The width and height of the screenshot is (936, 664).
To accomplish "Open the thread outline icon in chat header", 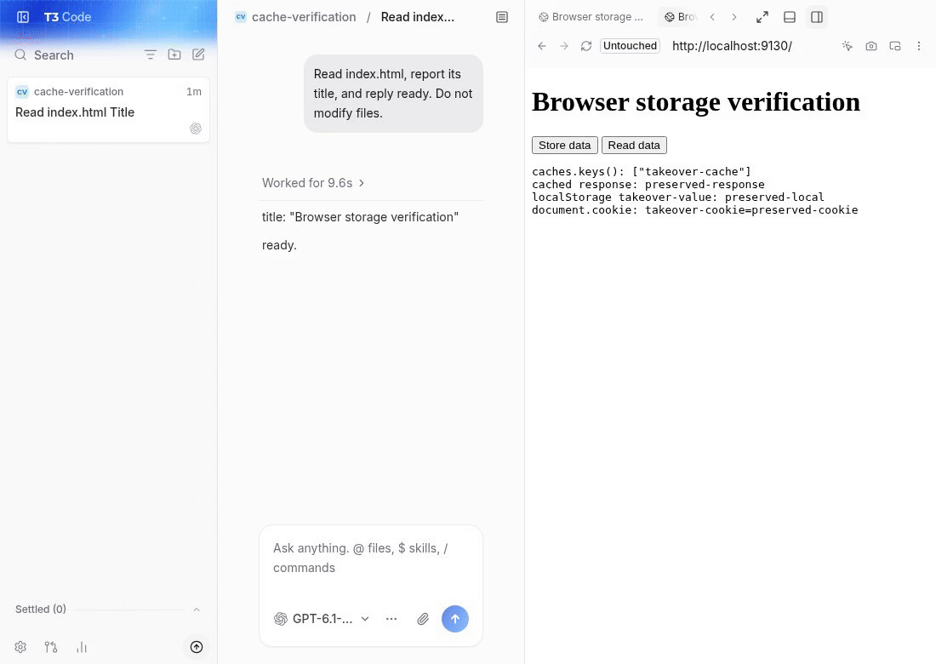I will coord(502,17).
